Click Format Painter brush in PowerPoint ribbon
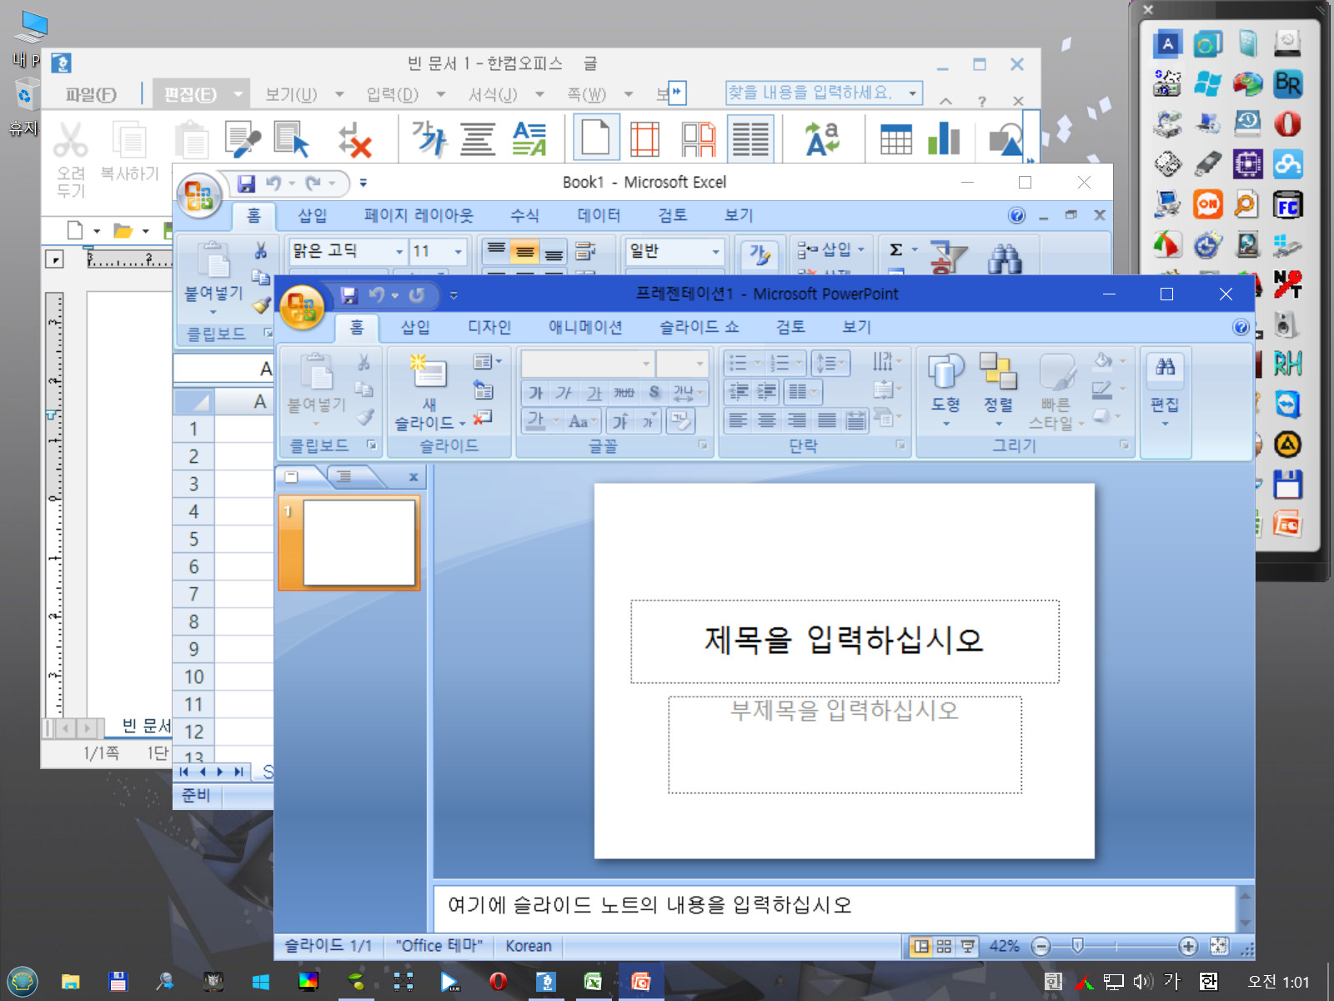 tap(364, 417)
